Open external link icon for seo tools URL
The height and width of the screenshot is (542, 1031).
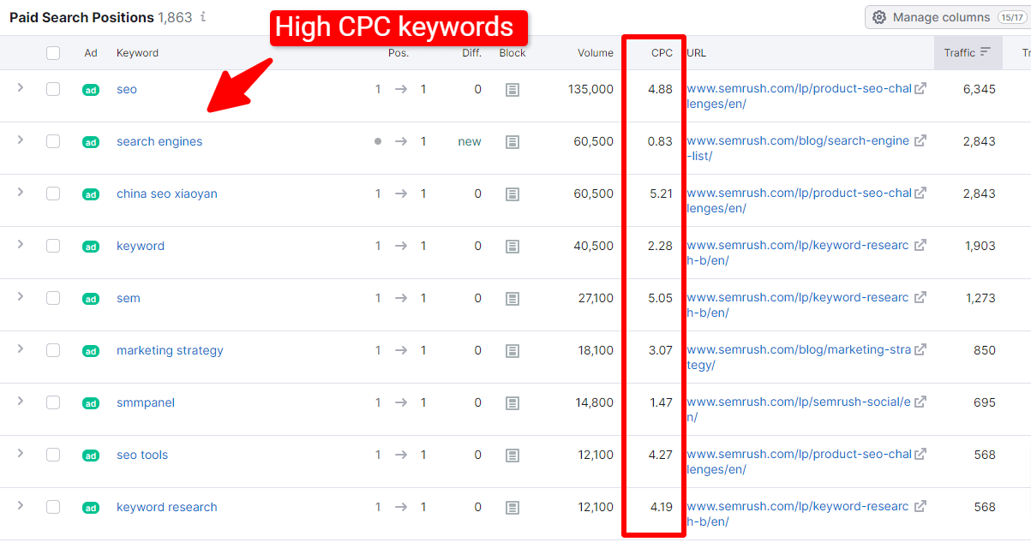coord(920,454)
